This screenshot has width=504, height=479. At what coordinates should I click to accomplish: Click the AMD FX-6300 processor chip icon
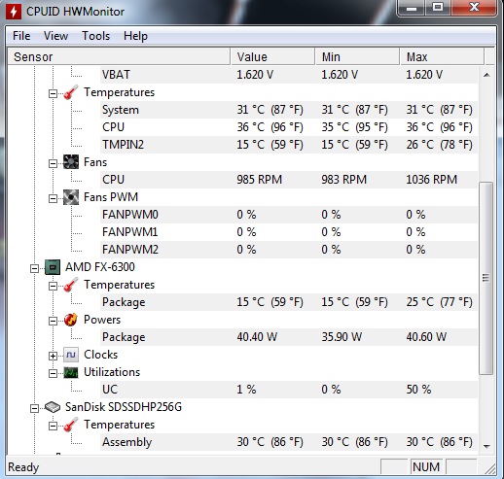pyautogui.click(x=53, y=267)
